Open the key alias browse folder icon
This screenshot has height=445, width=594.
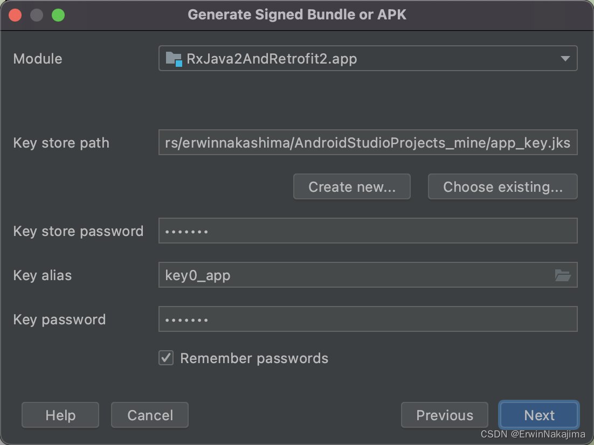click(x=564, y=275)
